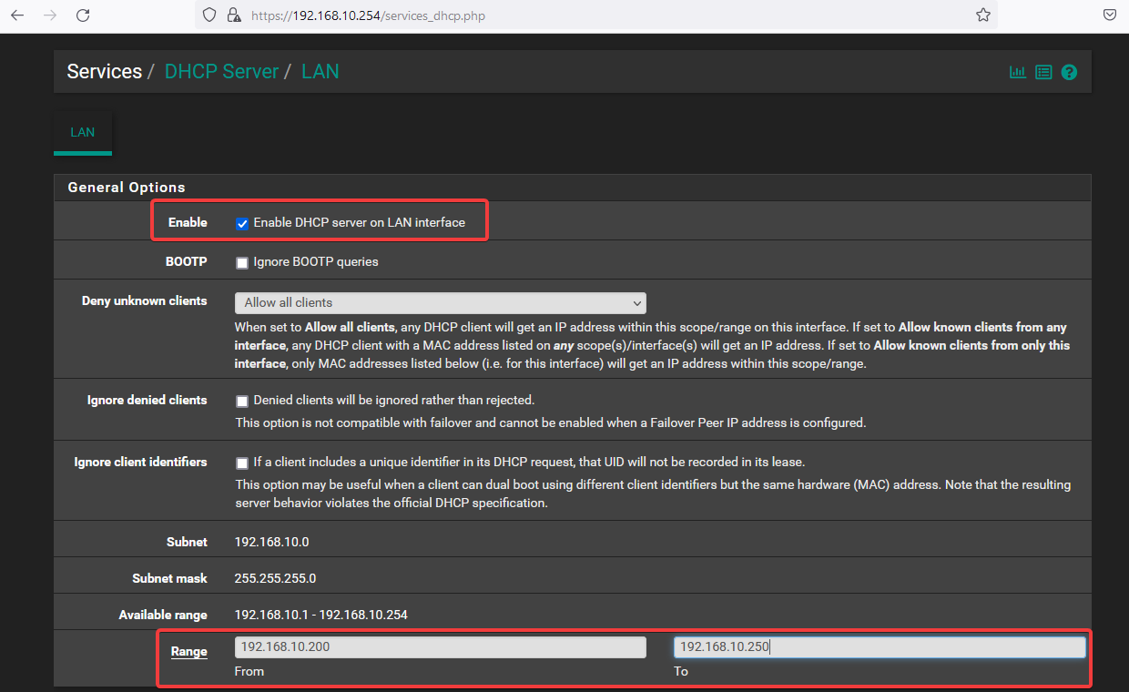Click the Range From address field
Screen dimensions: 1129x692
tap(440, 647)
